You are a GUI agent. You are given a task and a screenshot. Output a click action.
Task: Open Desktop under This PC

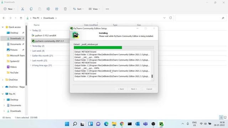coord(14,100)
